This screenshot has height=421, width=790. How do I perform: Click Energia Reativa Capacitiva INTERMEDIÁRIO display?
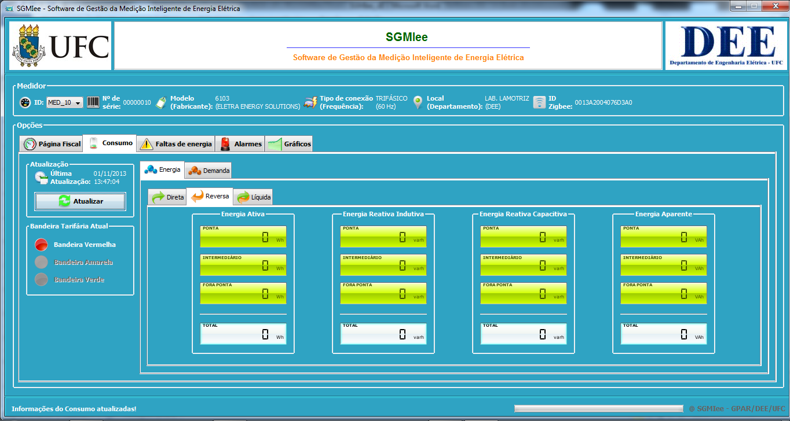point(524,265)
